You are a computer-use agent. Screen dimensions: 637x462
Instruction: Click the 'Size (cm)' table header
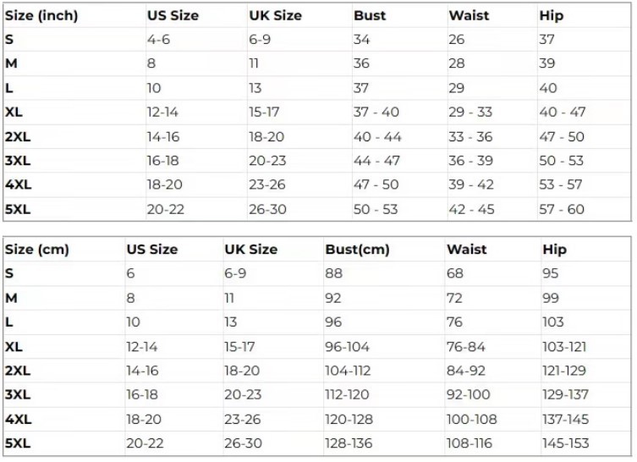[36, 250]
